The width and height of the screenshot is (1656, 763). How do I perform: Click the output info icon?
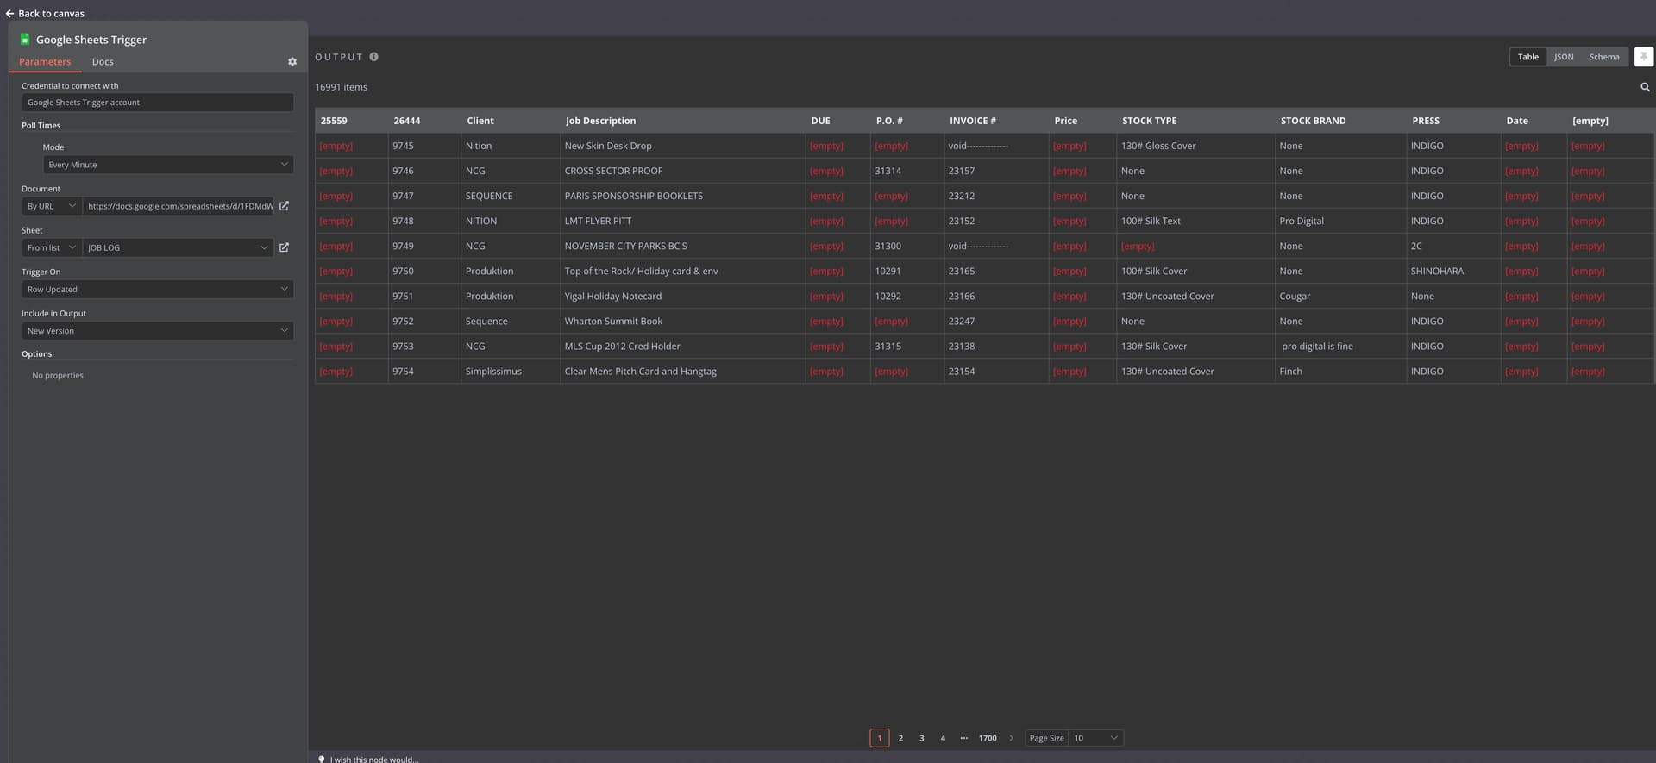pos(374,57)
